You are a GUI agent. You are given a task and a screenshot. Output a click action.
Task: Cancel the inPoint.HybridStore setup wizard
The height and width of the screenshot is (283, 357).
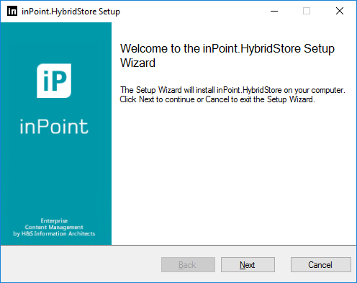pyautogui.click(x=321, y=265)
